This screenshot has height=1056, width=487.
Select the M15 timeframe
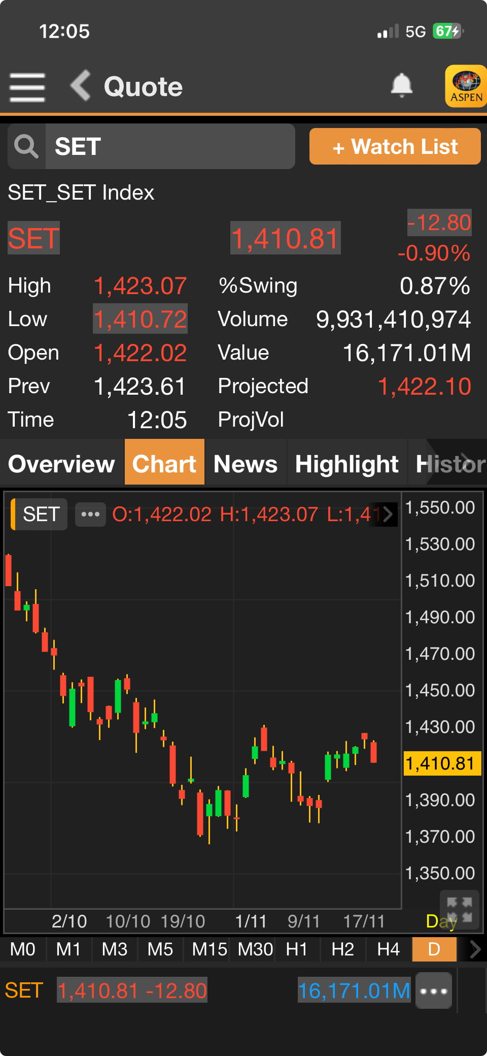click(x=210, y=949)
